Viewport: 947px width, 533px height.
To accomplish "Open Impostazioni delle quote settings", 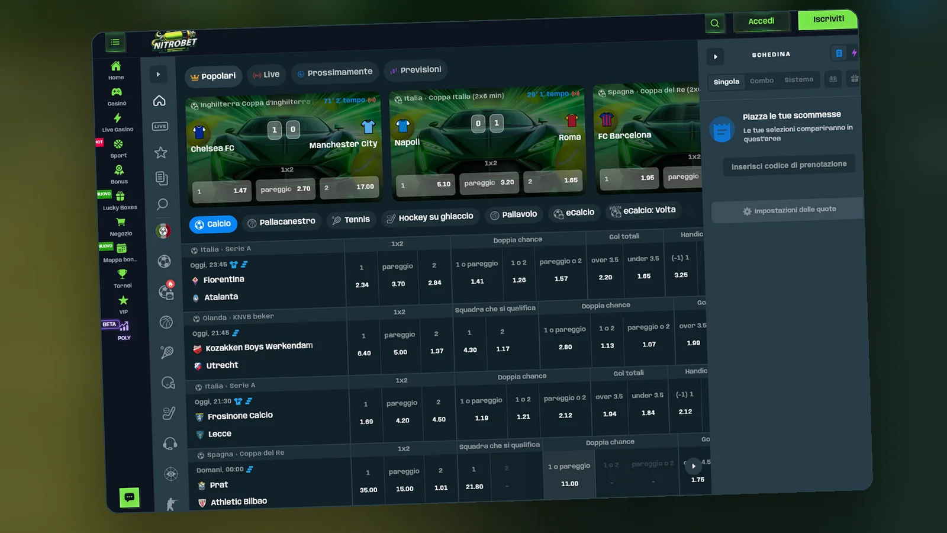I will pos(789,210).
